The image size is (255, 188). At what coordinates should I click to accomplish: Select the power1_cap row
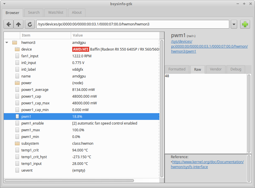82,96
